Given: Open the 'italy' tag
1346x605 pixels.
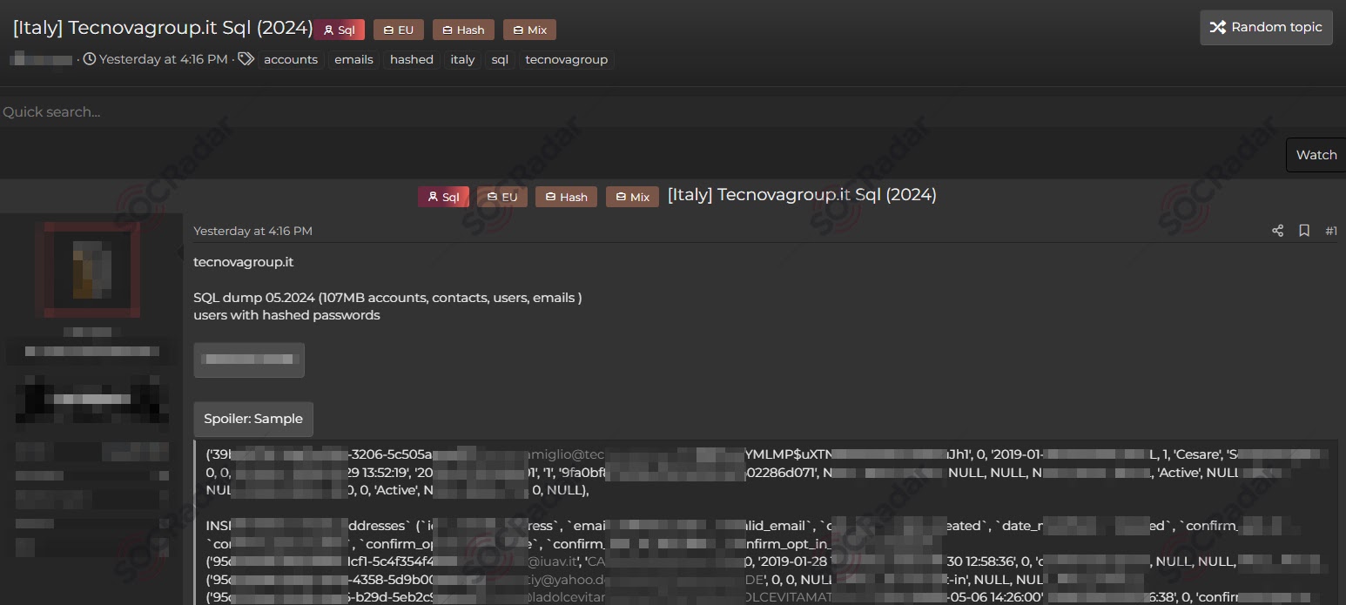Looking at the screenshot, I should (x=462, y=59).
